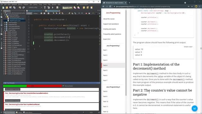Go back in the Chrome browser
The image size is (202, 114).
click(104, 6)
